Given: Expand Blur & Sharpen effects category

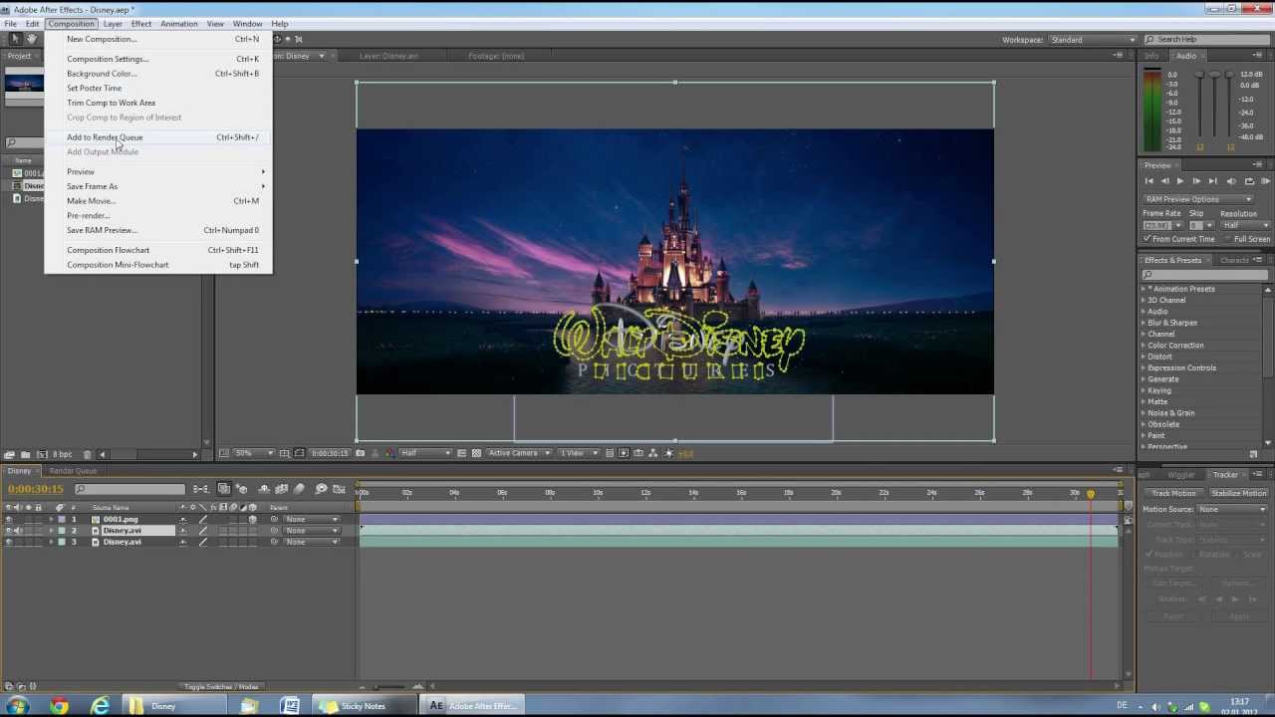Looking at the screenshot, I should click(1144, 323).
